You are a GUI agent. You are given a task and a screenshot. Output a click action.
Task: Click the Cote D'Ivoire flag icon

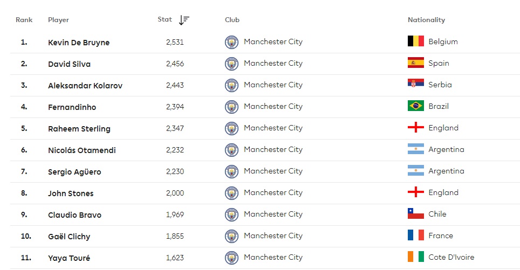tap(415, 257)
